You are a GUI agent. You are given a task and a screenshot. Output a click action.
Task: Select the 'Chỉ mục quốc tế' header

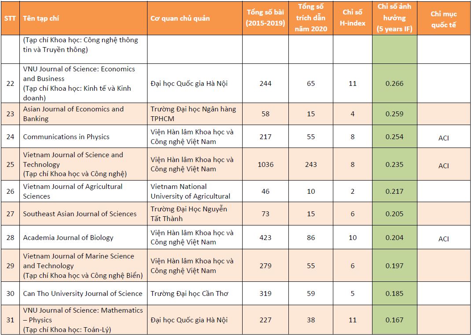(444, 18)
